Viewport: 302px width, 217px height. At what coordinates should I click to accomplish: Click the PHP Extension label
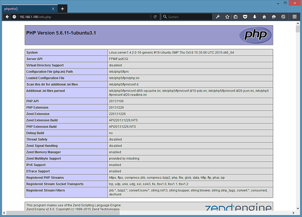click(37, 107)
